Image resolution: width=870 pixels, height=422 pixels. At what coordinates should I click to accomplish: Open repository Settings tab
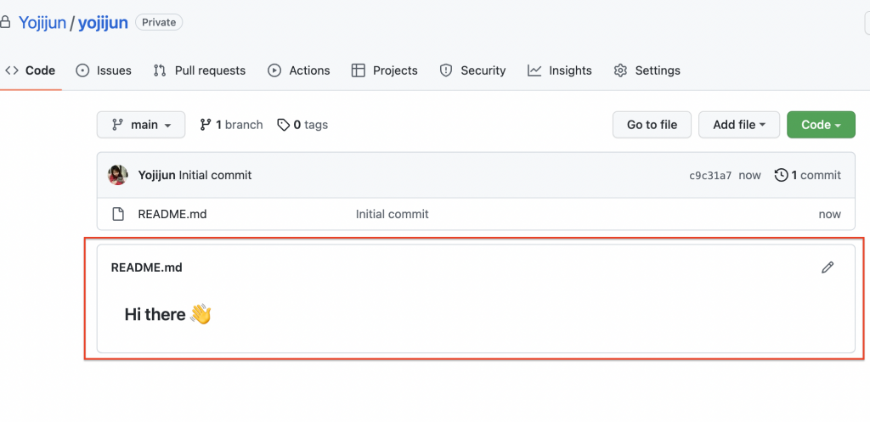647,70
